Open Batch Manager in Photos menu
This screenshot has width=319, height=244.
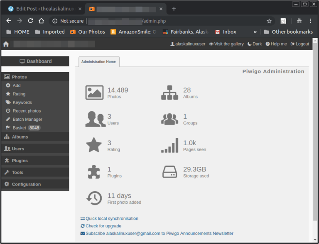pos(27,120)
